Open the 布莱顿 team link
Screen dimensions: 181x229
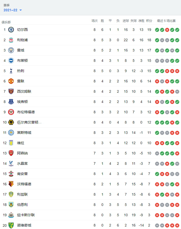(22, 61)
